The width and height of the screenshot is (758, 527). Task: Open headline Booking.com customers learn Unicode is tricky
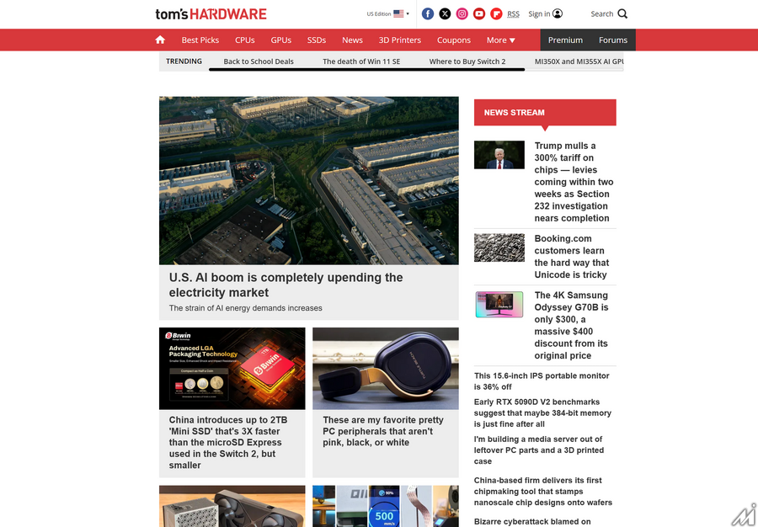[571, 257]
